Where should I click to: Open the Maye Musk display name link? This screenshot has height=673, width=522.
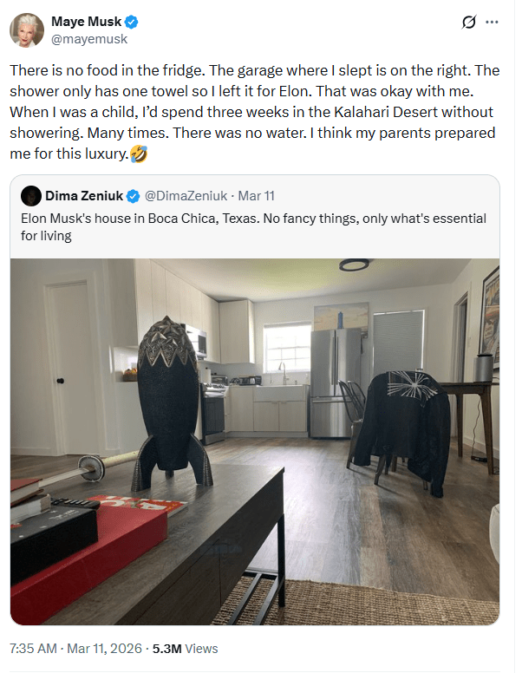click(x=87, y=21)
